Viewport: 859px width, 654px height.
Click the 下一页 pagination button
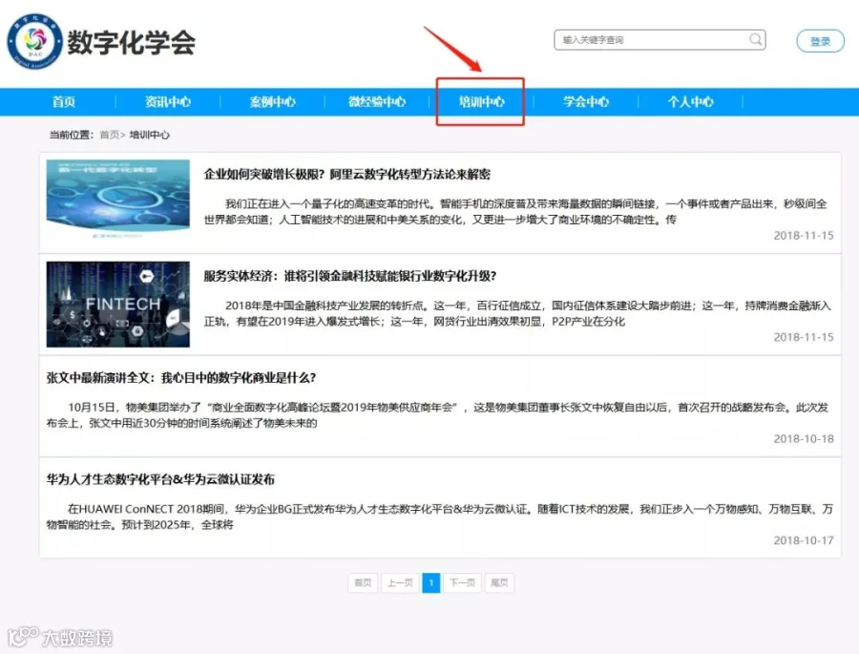[462, 582]
